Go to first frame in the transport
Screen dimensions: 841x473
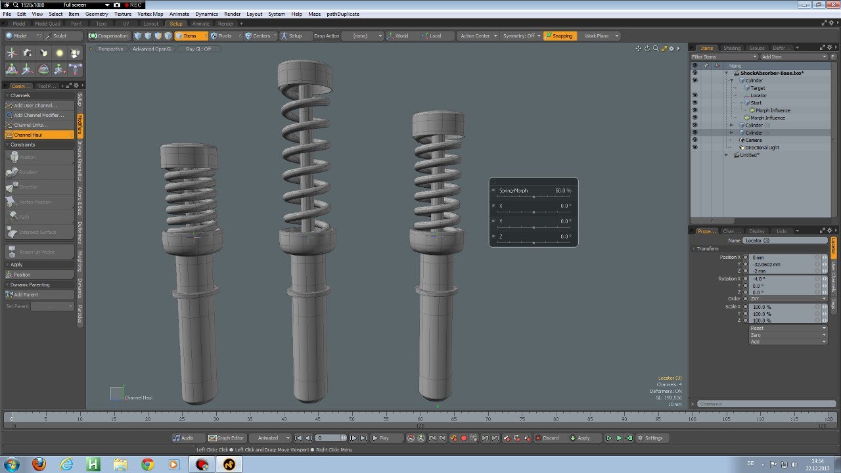tap(298, 438)
